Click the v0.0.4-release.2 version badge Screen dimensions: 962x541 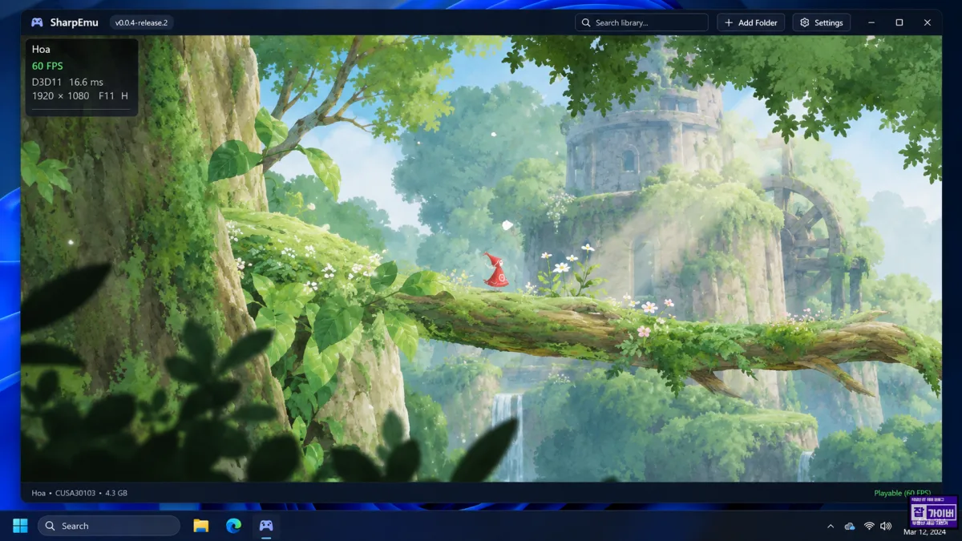(x=141, y=22)
